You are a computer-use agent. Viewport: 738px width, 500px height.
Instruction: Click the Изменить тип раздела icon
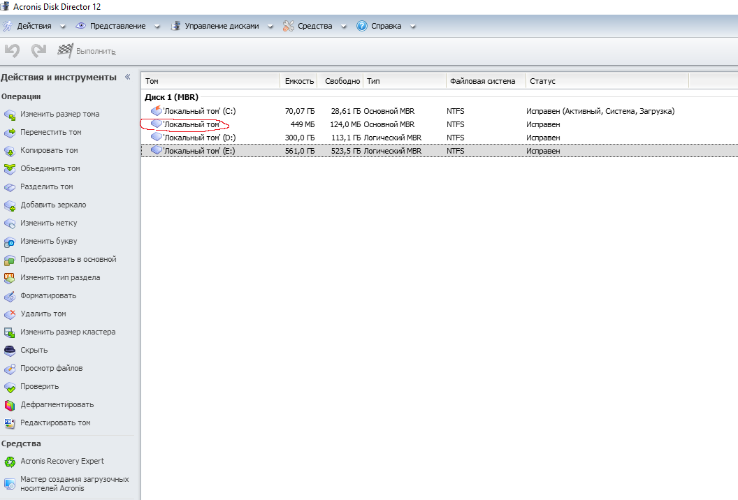[9, 278]
